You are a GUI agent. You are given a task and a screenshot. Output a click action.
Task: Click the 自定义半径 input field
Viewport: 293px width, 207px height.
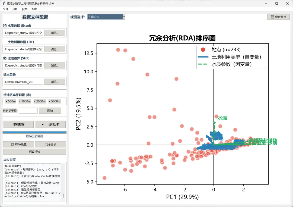pyautogui.click(x=28, y=111)
